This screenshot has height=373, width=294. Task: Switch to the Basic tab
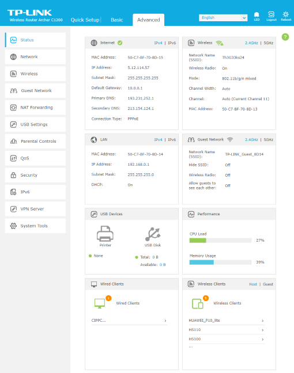tap(117, 20)
